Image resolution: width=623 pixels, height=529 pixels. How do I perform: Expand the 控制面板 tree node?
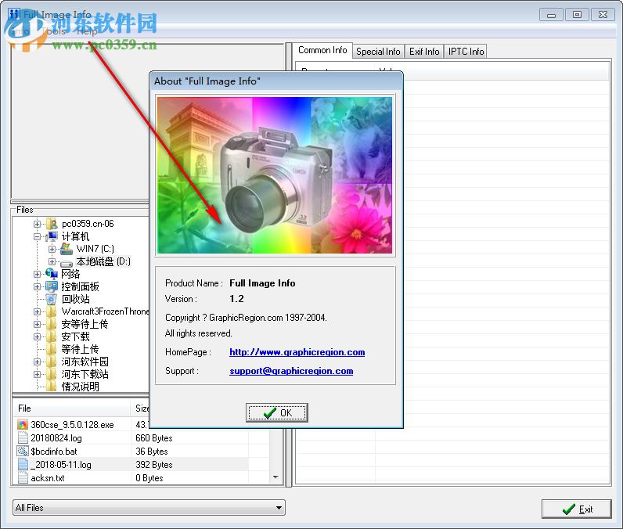(x=37, y=286)
